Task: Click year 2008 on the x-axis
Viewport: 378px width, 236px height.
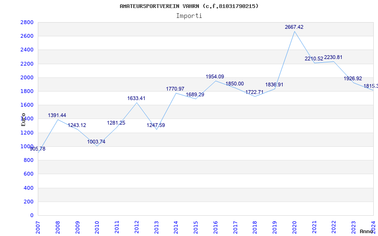Action: (58, 228)
